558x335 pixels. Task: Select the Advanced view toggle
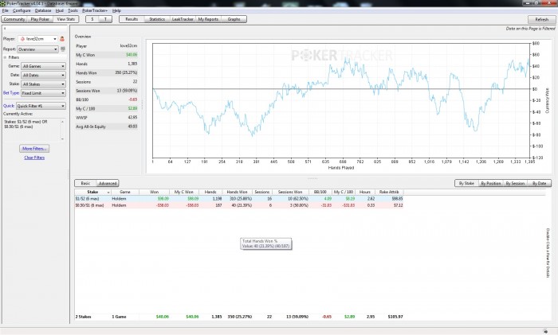pyautogui.click(x=108, y=183)
